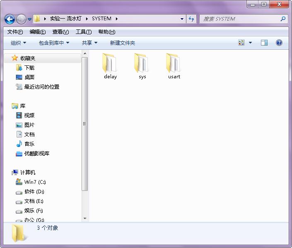Open the 音乐 library
292x248 pixels.
click(x=29, y=144)
